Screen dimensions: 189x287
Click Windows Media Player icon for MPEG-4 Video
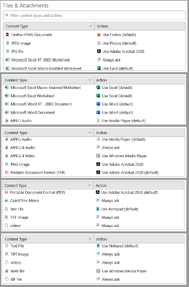pos(98,156)
